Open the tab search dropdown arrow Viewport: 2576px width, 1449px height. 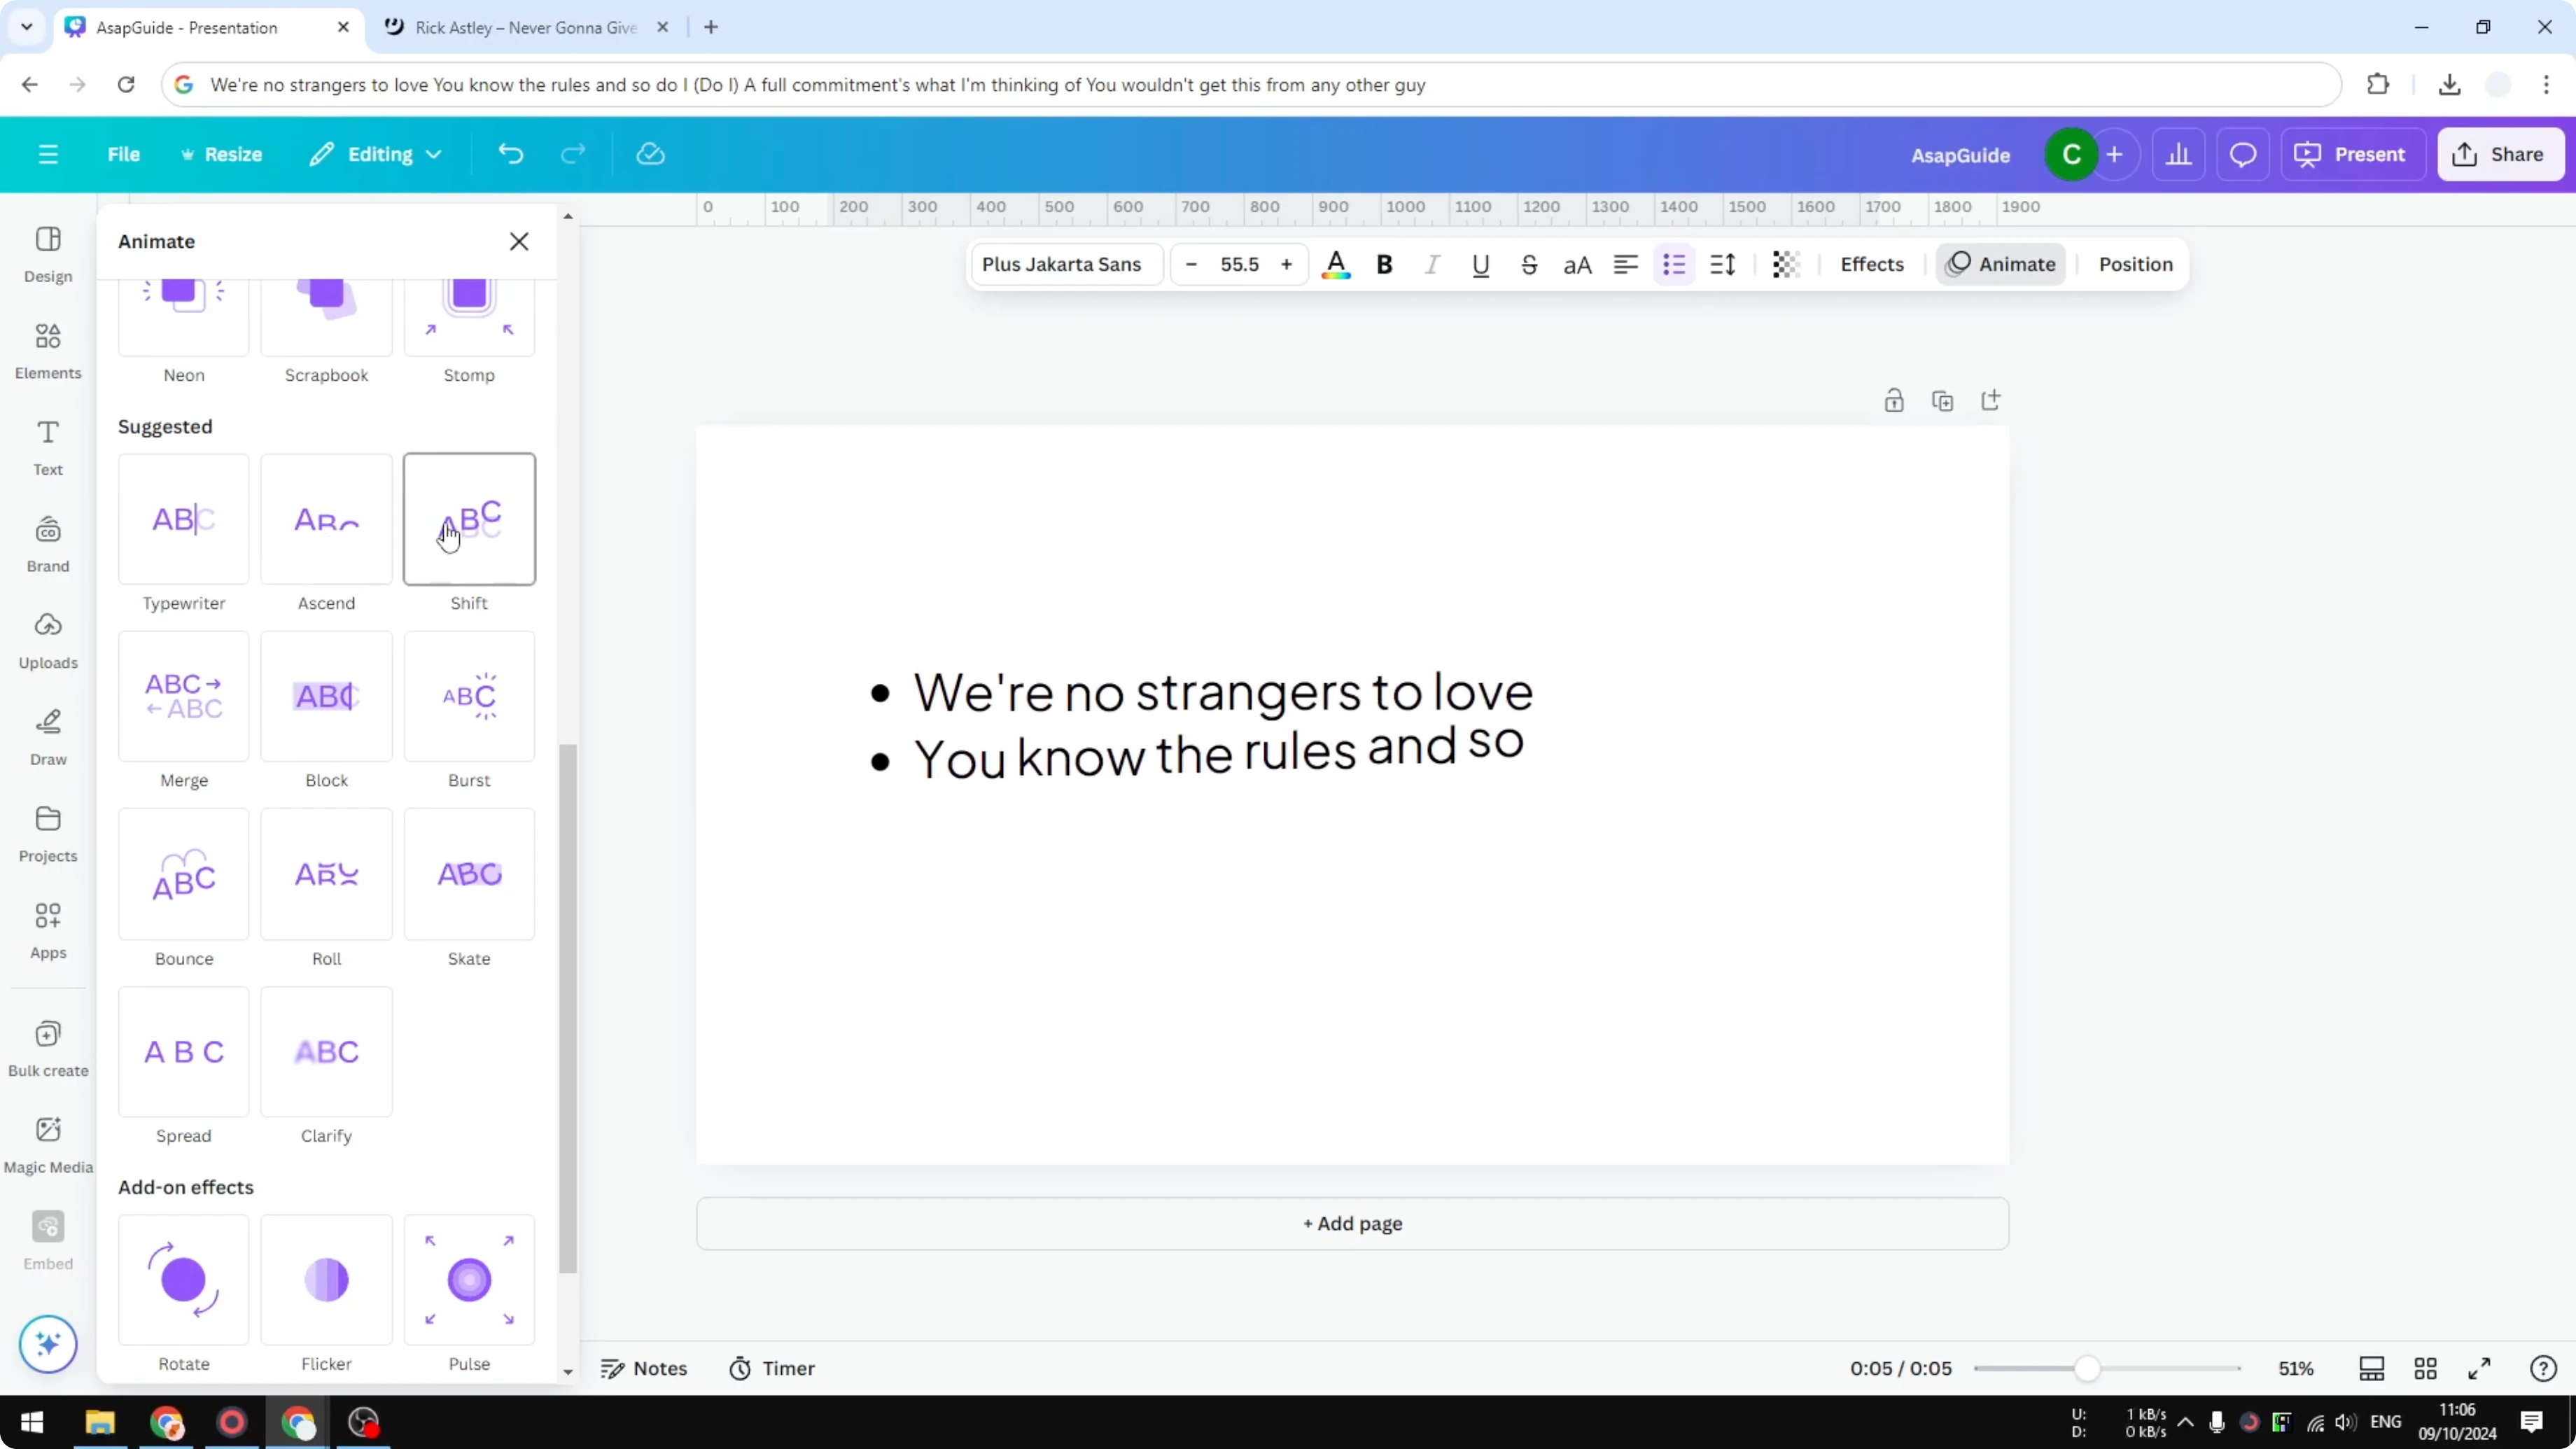[x=27, y=27]
